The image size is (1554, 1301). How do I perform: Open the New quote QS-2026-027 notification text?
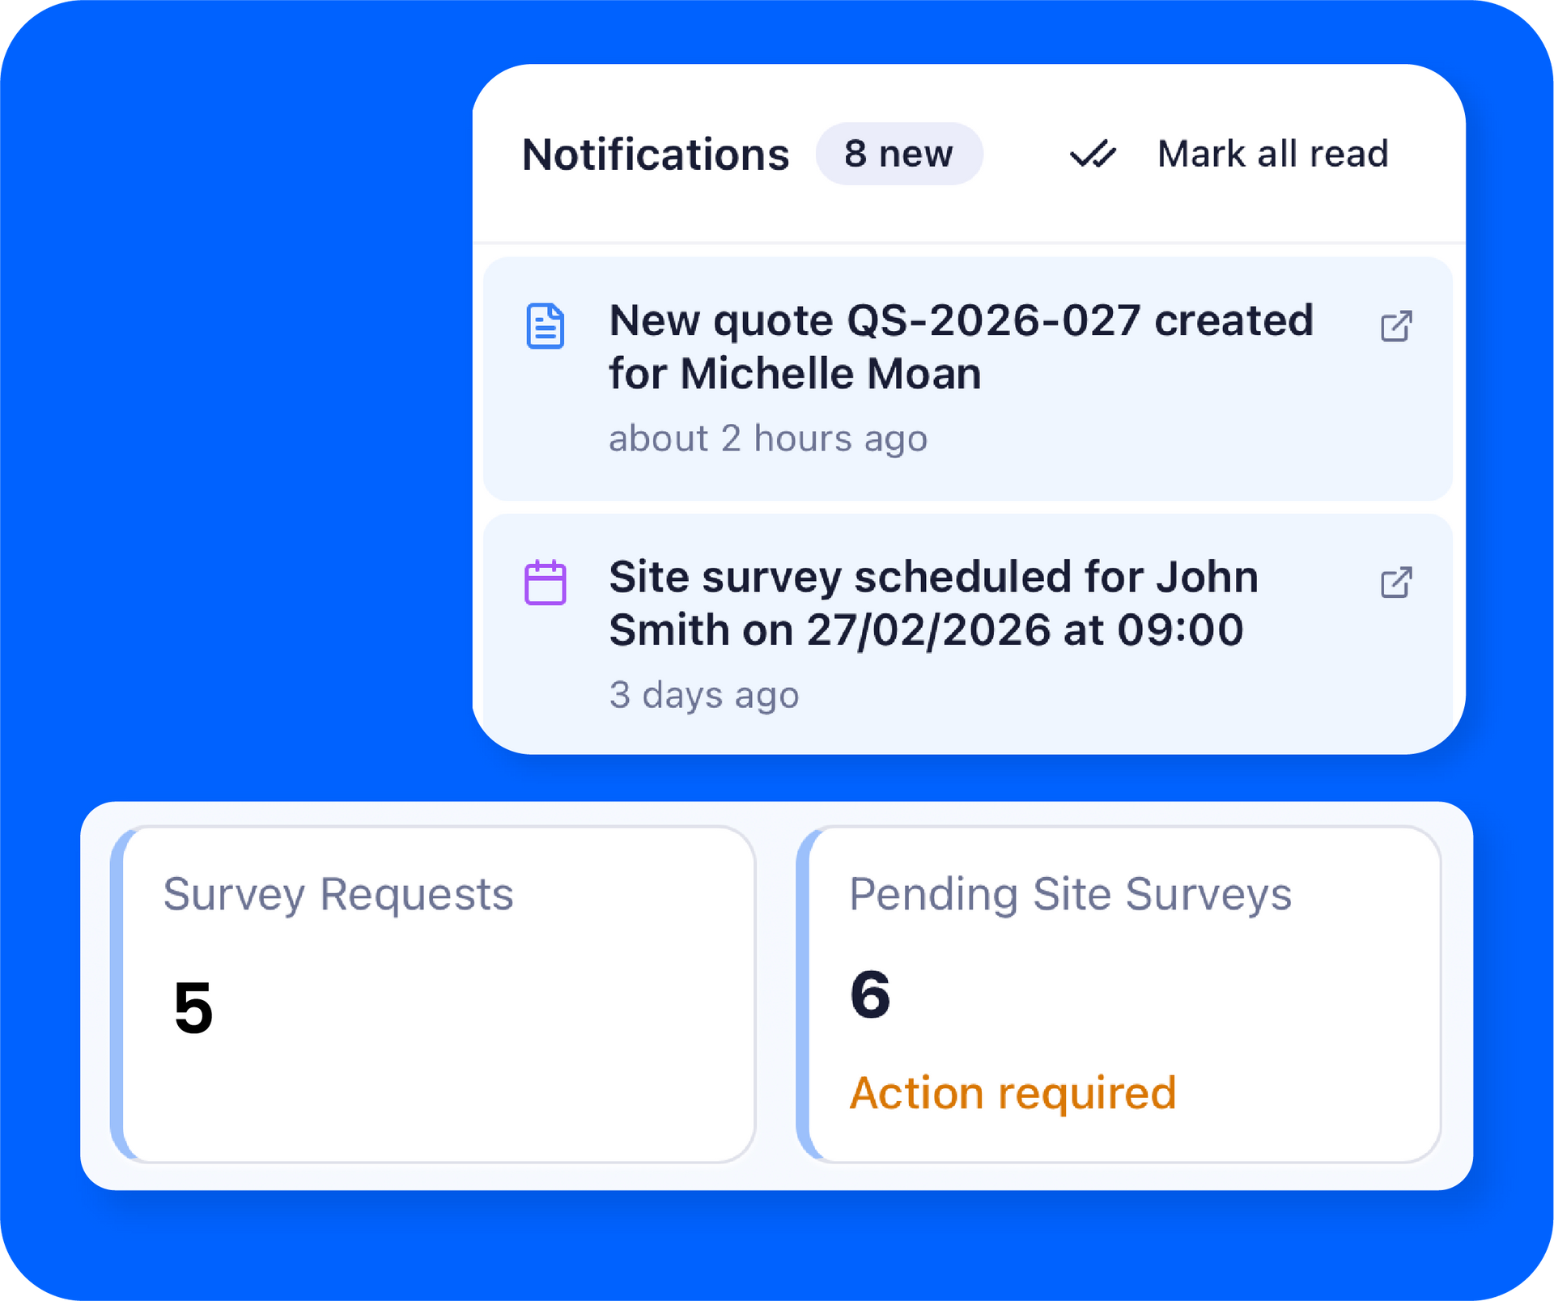click(960, 321)
